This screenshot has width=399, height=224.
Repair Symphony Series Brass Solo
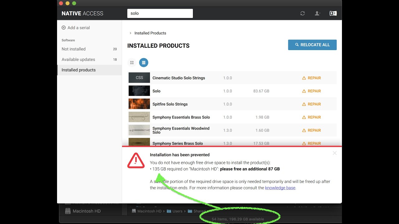tap(311, 143)
